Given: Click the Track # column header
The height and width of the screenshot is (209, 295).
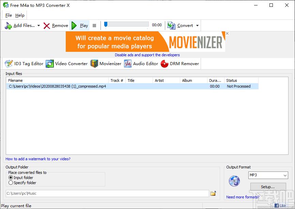Looking at the screenshot, I should point(117,80).
